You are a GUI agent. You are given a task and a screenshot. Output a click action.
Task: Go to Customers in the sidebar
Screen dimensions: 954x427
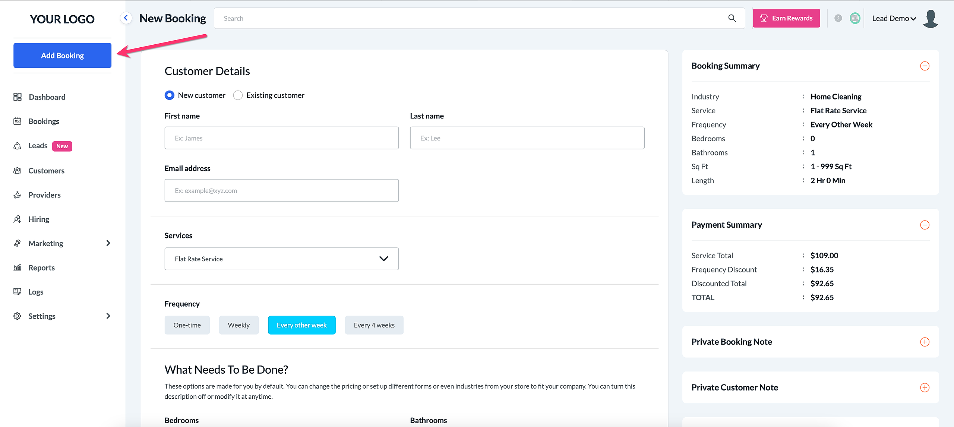pos(46,171)
